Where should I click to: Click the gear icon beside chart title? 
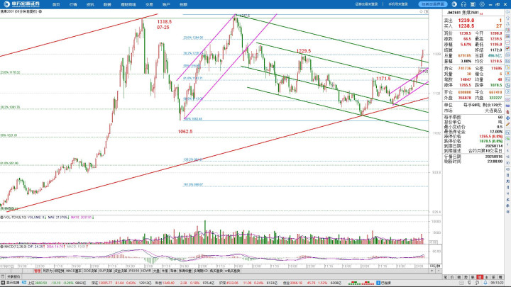pyautogui.click(x=40, y=11)
